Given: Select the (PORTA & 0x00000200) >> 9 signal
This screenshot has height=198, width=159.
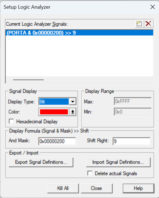Looking at the screenshot, I should pos(79,33).
